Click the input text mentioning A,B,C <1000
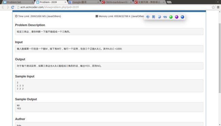221x126 pixels. coord(69,49)
